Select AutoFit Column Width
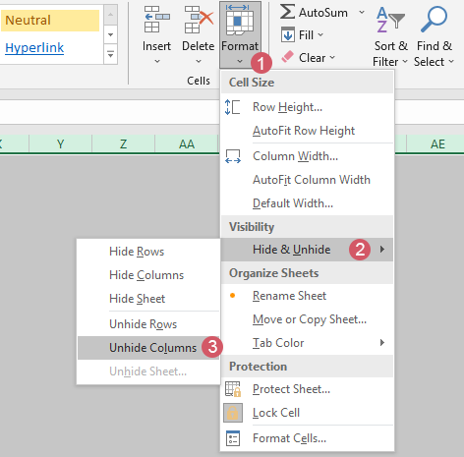This screenshot has height=457, width=464. coord(307,180)
